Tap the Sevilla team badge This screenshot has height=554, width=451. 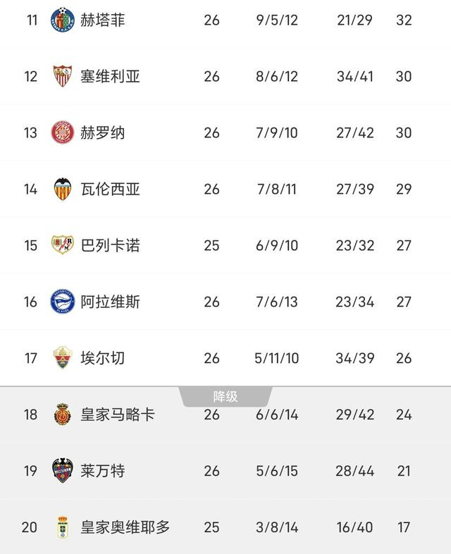(x=63, y=76)
